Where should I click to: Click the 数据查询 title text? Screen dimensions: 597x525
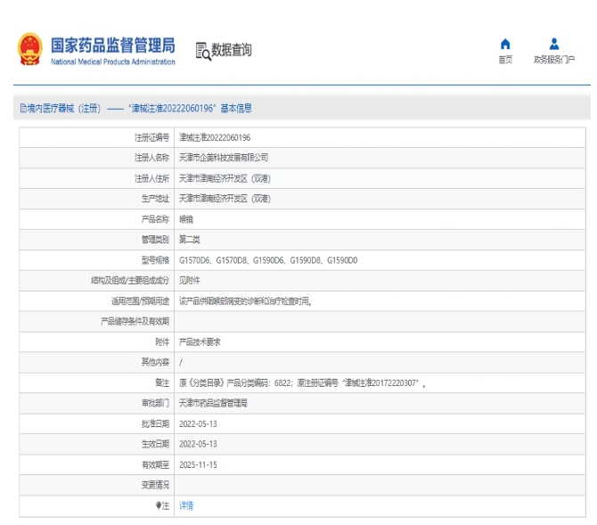[x=232, y=50]
